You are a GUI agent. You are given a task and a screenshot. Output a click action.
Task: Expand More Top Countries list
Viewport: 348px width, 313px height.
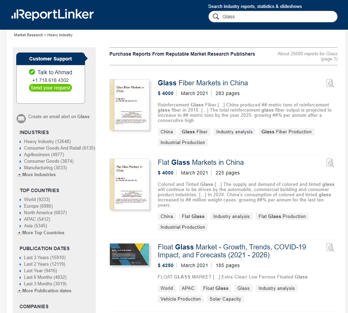click(43, 233)
